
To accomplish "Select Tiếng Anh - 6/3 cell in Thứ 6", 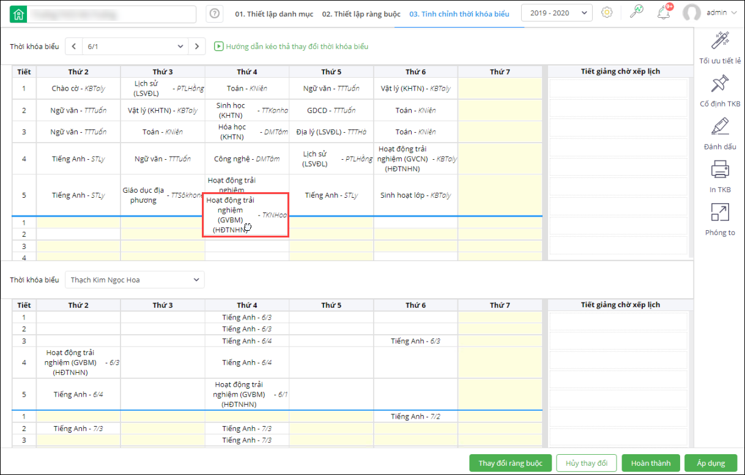I will click(x=416, y=341).
